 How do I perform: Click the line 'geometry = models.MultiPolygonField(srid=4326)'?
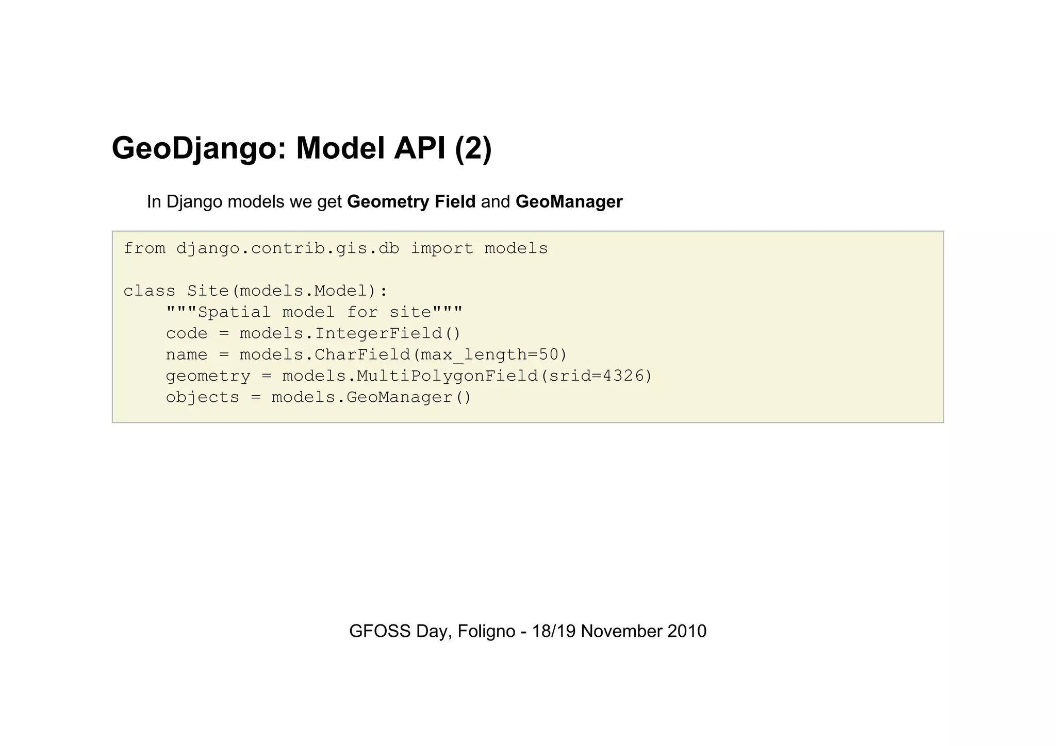coord(409,376)
